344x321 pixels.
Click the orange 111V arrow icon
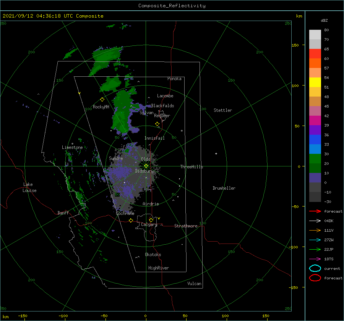click(315, 230)
